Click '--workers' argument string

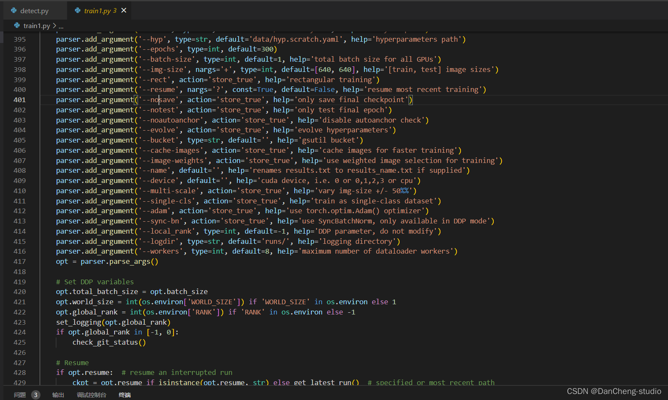[161, 251]
